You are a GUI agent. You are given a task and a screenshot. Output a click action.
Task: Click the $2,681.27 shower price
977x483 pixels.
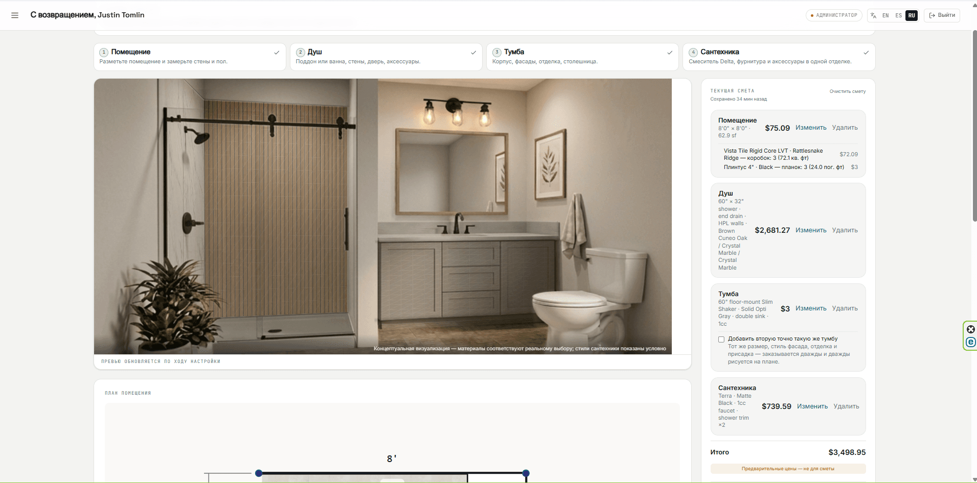(772, 230)
